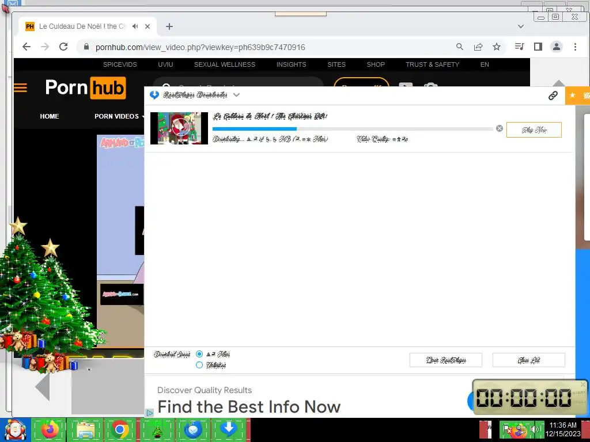The height and width of the screenshot is (442, 590).
Task: Click the system tray network icon
Action: [x=521, y=429]
